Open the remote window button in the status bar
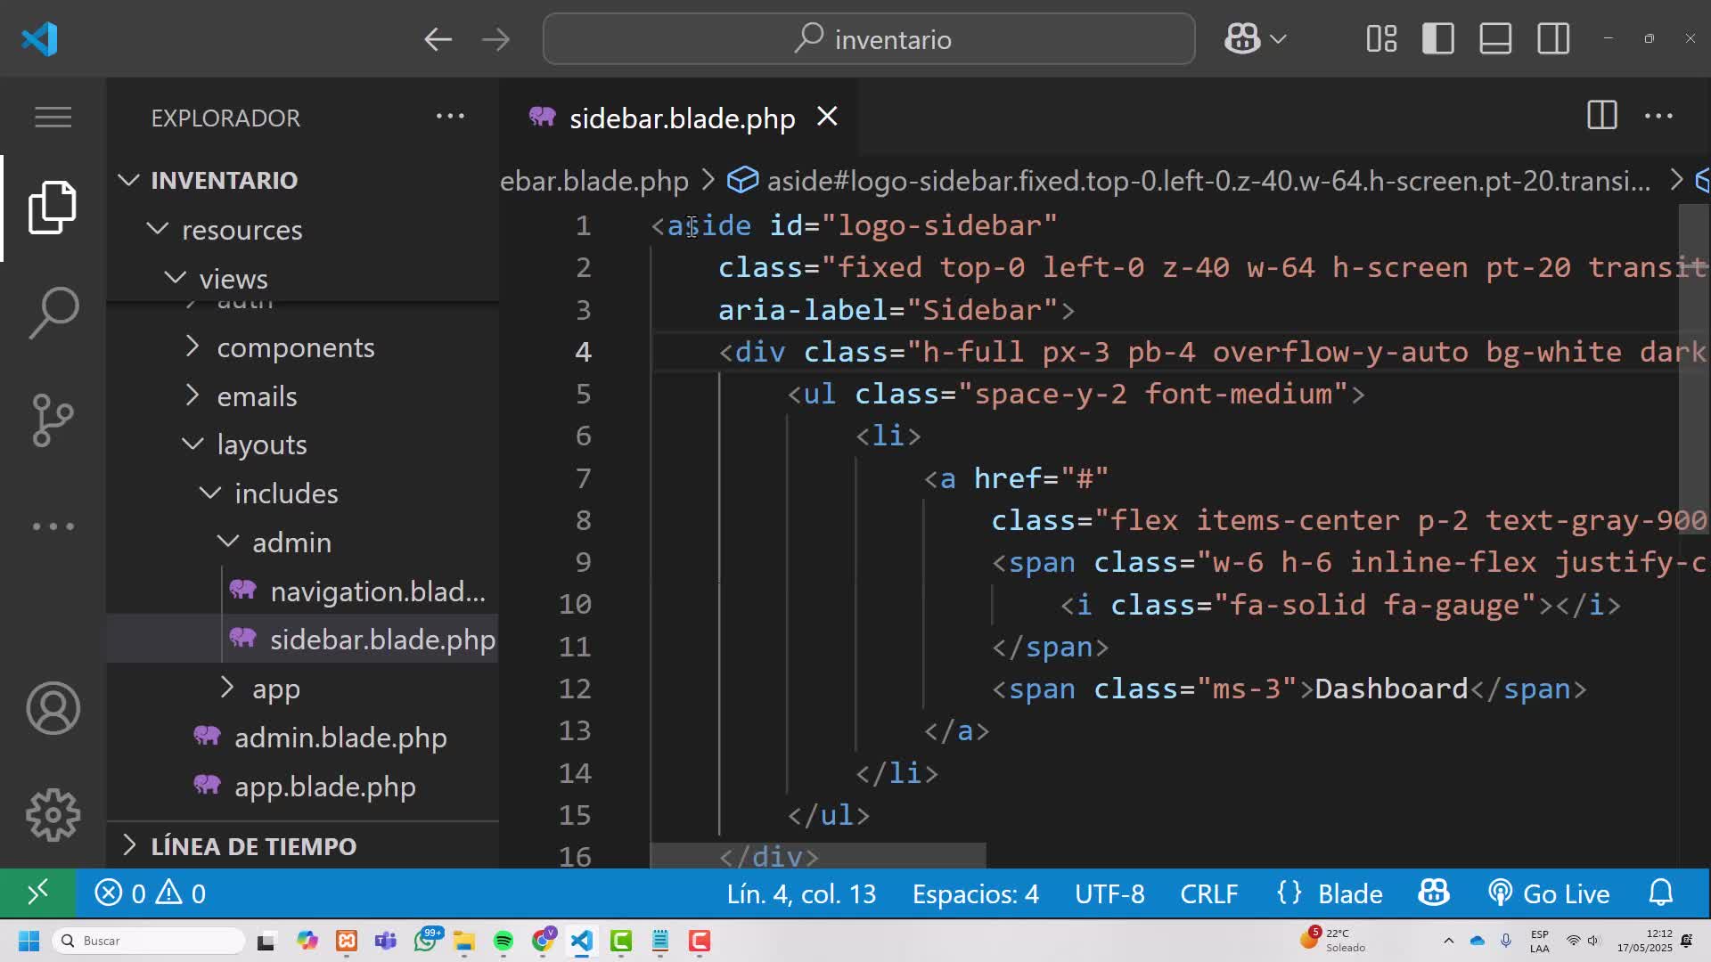 tap(37, 893)
